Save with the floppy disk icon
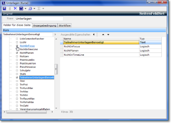Viewport: 171px width, 123px height. [x=4, y=8]
